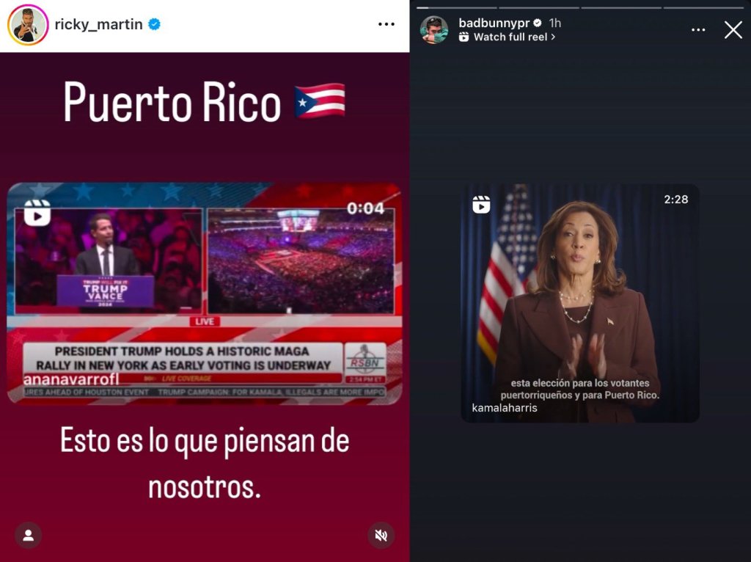Screen dimensions: 751x562
Task: Open ricky_martin profile picture
Action: pyautogui.click(x=28, y=24)
